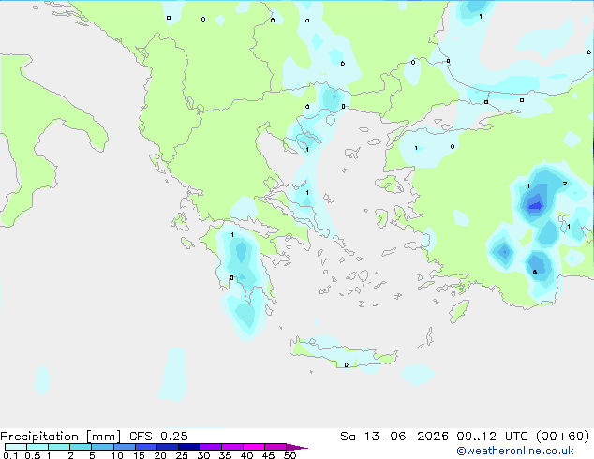594x459 pixels.
Task: Pick the legend swatch between 45 and 50
Action: 275,447
